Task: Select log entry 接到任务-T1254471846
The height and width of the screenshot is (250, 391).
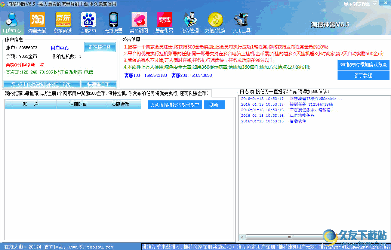Action: coord(287,104)
